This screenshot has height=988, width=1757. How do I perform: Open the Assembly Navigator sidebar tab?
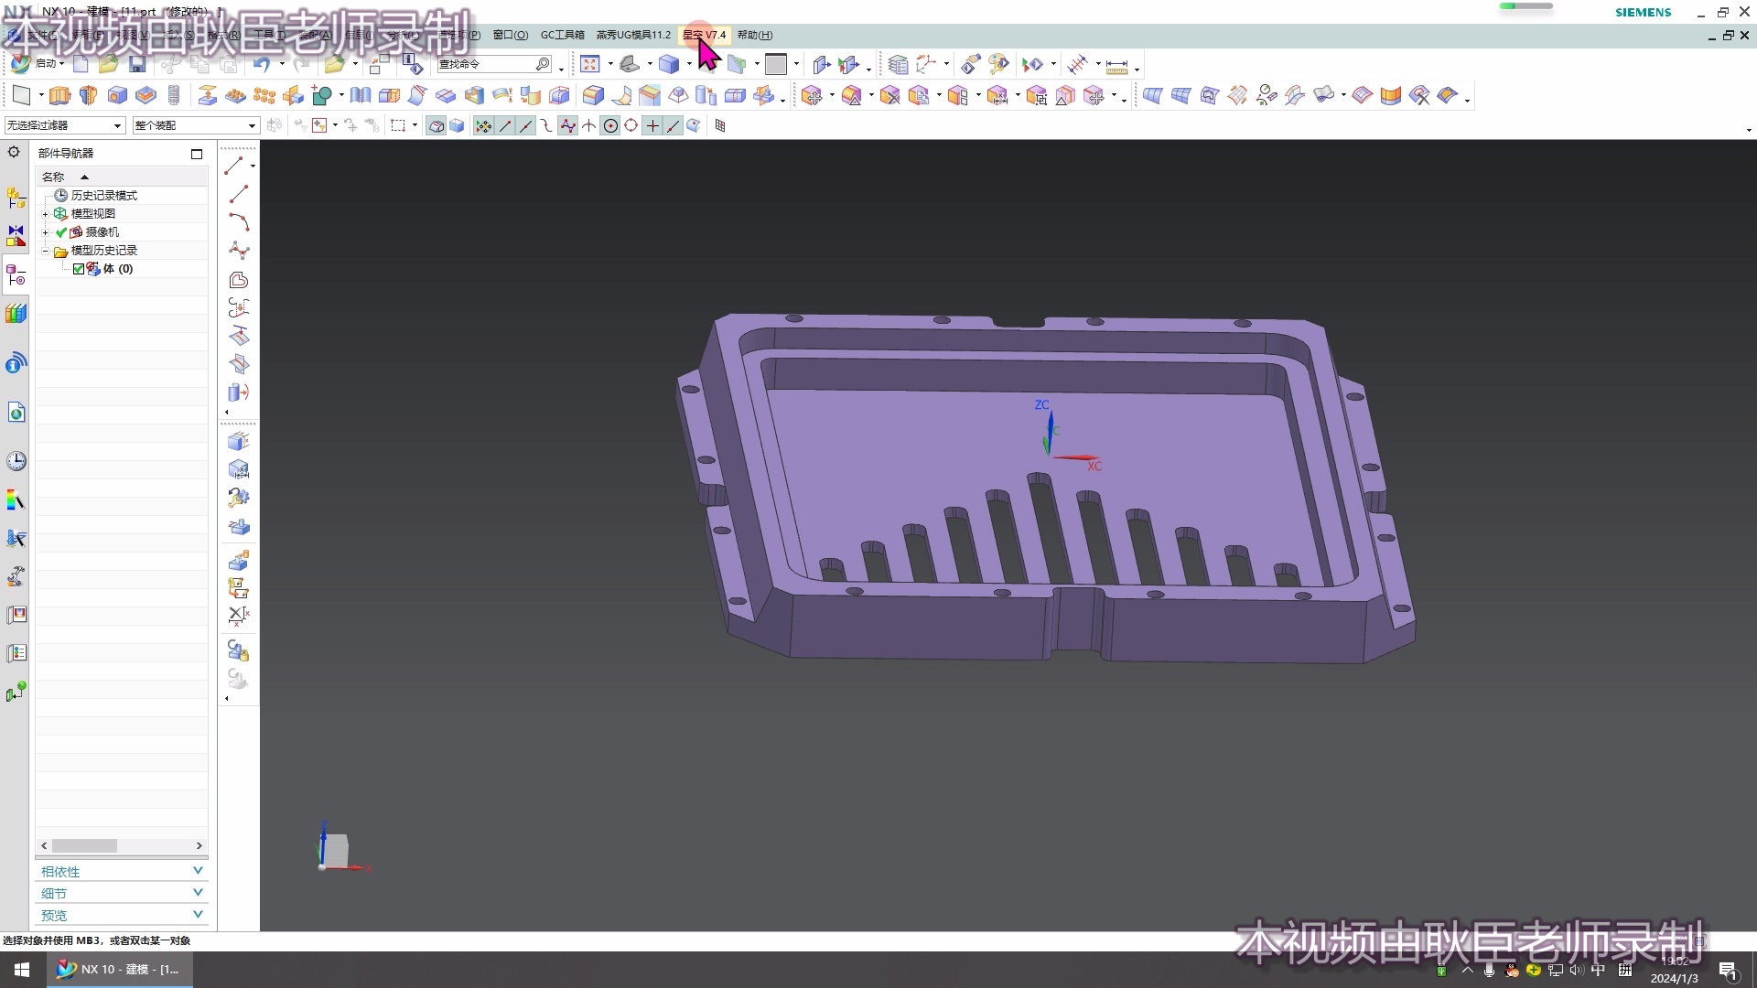(x=16, y=197)
